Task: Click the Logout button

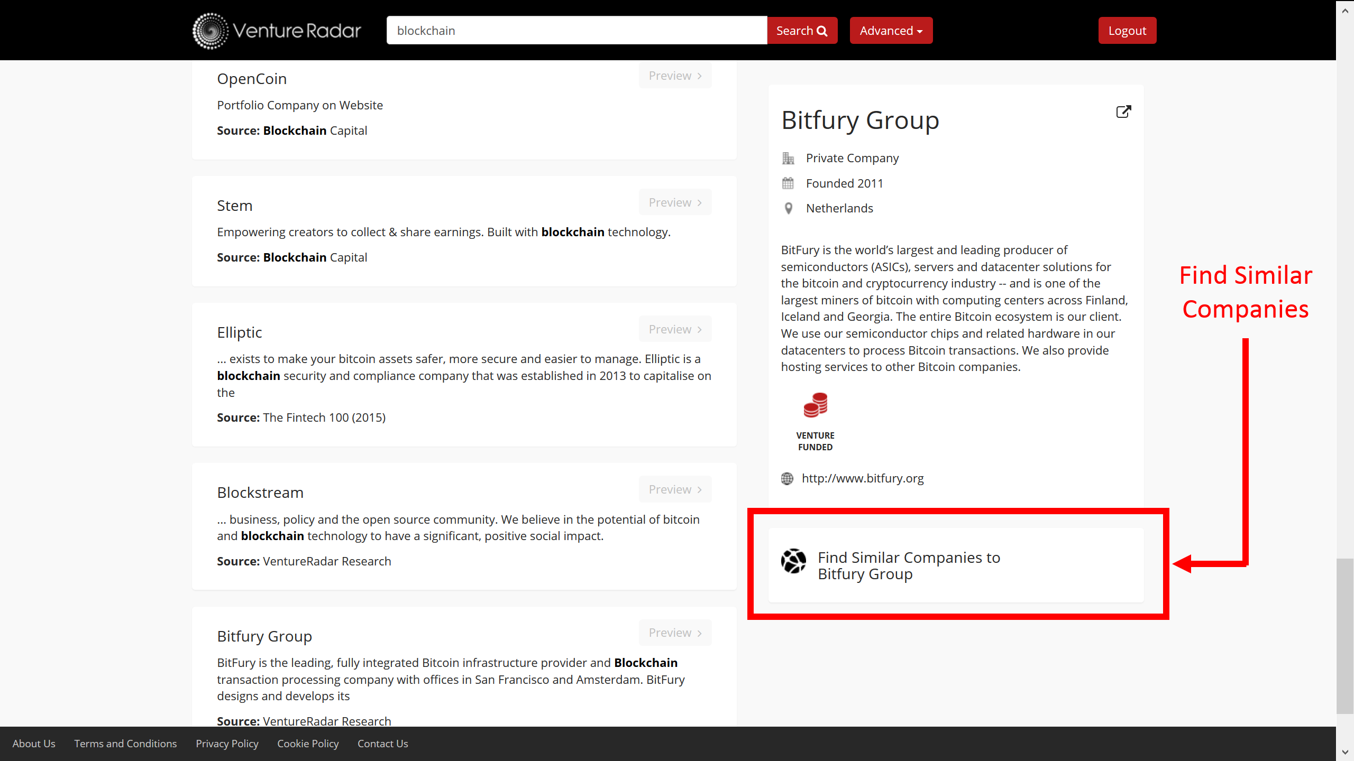Action: point(1127,30)
